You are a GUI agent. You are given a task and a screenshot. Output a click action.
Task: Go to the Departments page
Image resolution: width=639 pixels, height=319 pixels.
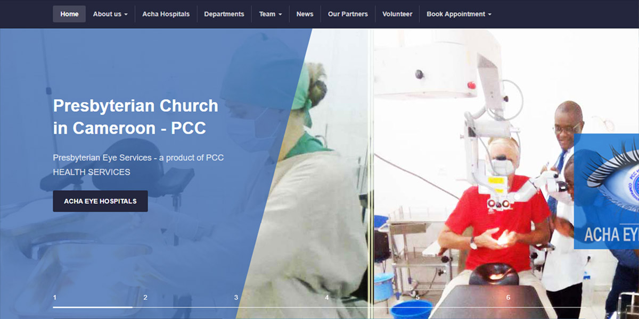pos(224,14)
